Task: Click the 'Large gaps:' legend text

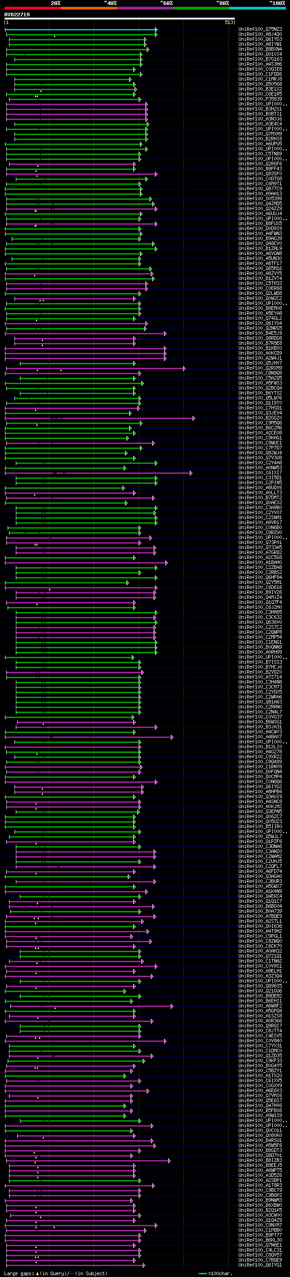Action: click(19, 1273)
